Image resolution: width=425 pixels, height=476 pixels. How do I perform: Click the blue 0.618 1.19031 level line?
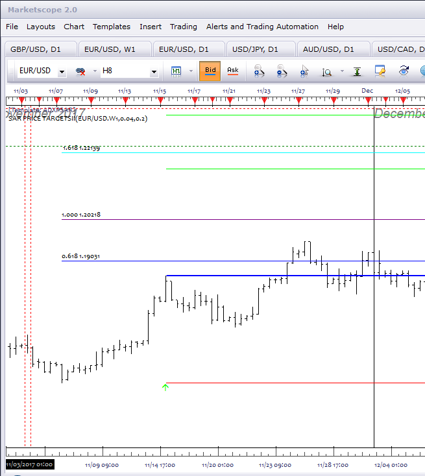tap(243, 261)
